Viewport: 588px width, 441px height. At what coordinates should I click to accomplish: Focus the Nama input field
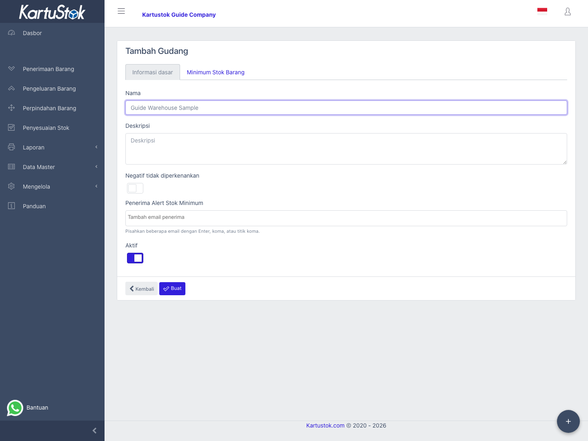346,108
